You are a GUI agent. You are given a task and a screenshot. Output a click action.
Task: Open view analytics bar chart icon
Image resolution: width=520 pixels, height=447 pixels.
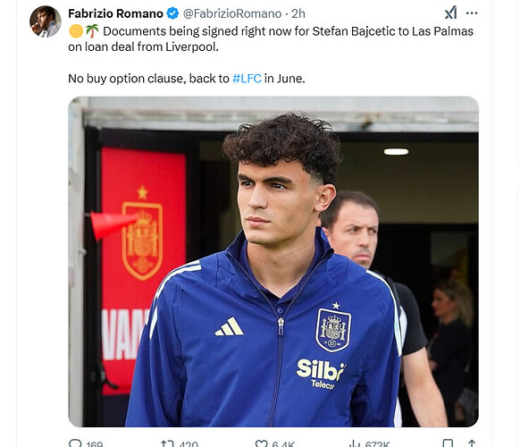tap(355, 443)
